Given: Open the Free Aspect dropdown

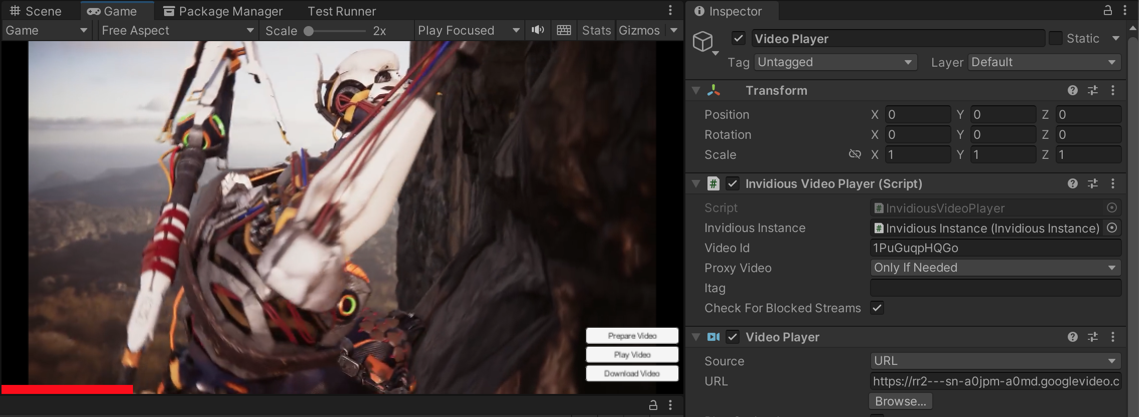Looking at the screenshot, I should [178, 30].
